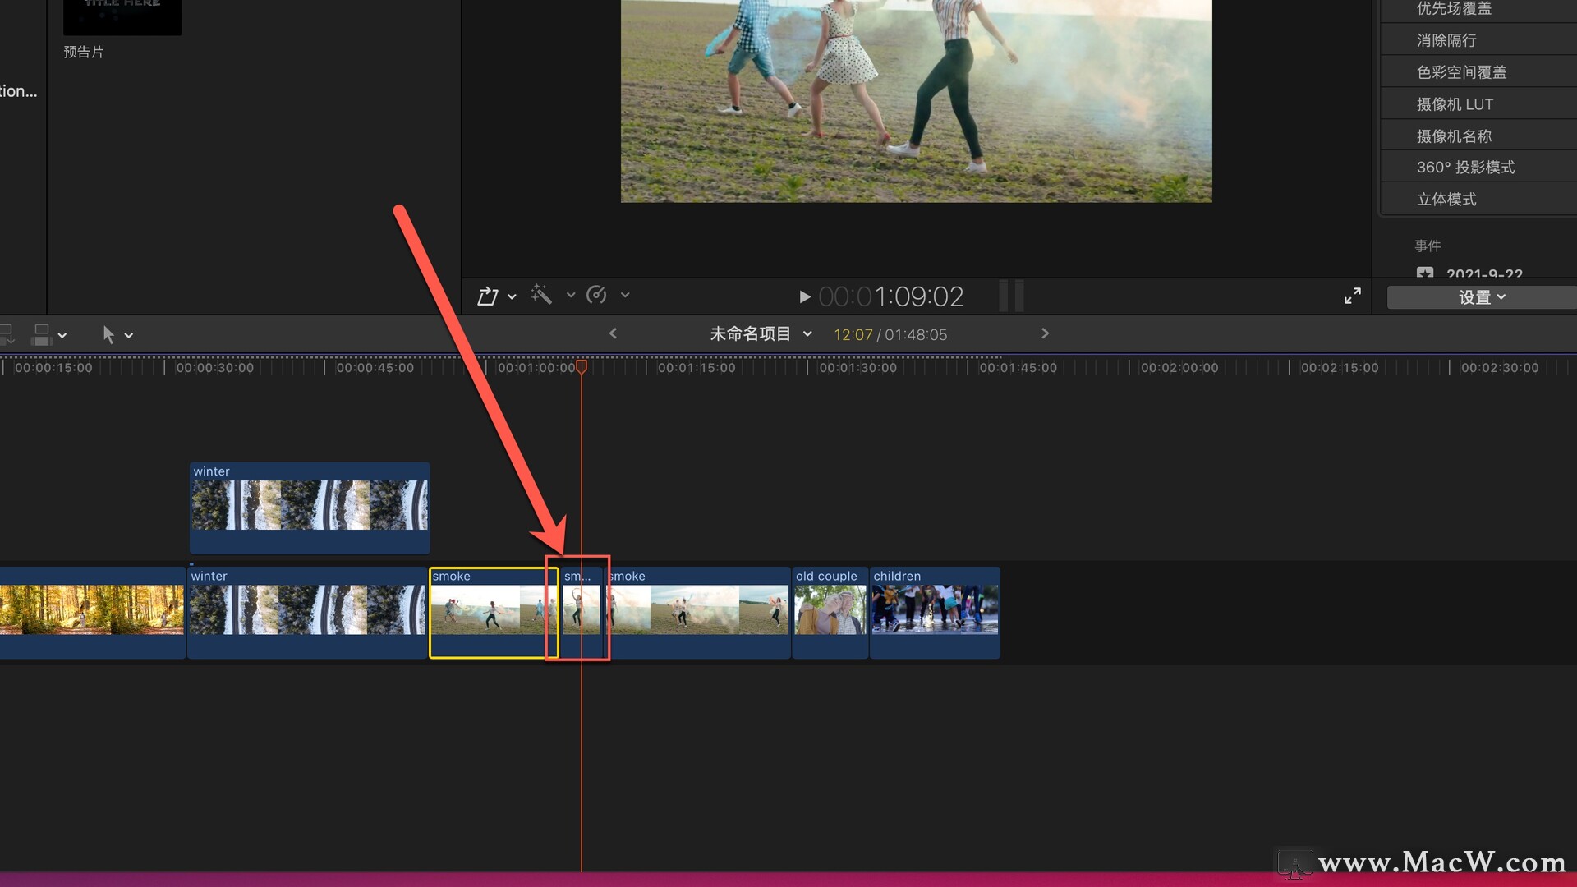This screenshot has height=887, width=1577.
Task: Select the children clip
Action: pos(935,613)
